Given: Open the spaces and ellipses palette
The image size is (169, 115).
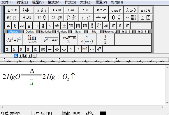Looking at the screenshot, I should click(x=27, y=10).
